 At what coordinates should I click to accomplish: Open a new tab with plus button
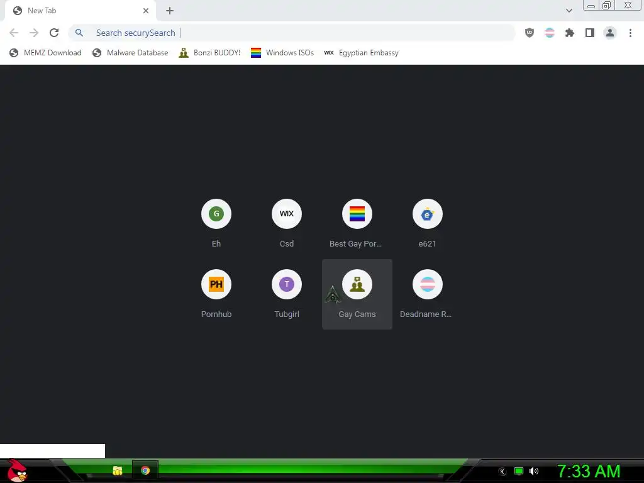[170, 11]
